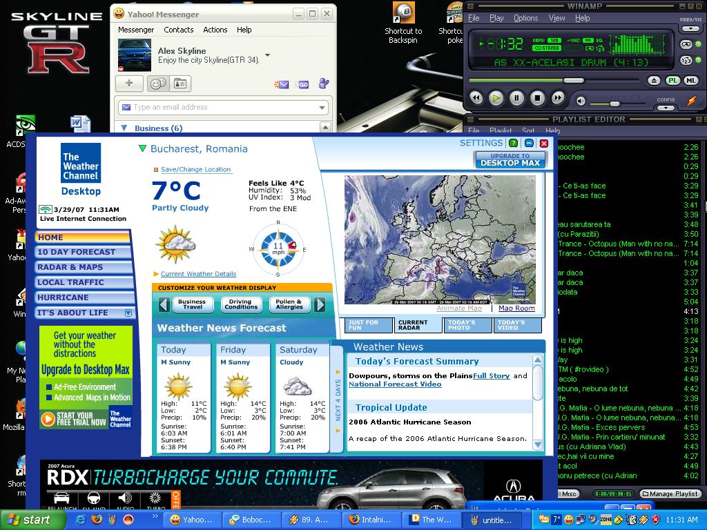The image size is (707, 530).
Task: Expand the It's About Life menu arrow
Action: tap(128, 313)
